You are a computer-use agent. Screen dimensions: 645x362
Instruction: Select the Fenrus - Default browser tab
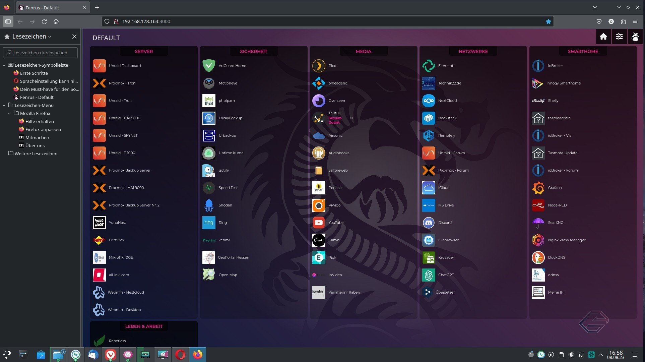coord(53,7)
